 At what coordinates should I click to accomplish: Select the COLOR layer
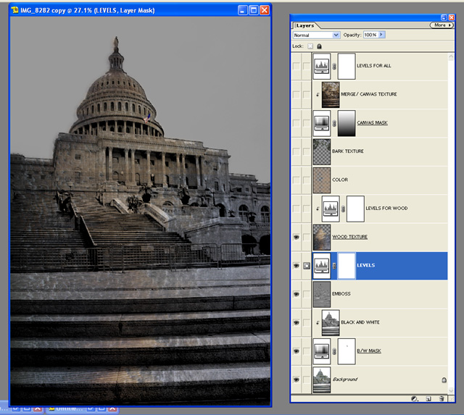pyautogui.click(x=377, y=180)
